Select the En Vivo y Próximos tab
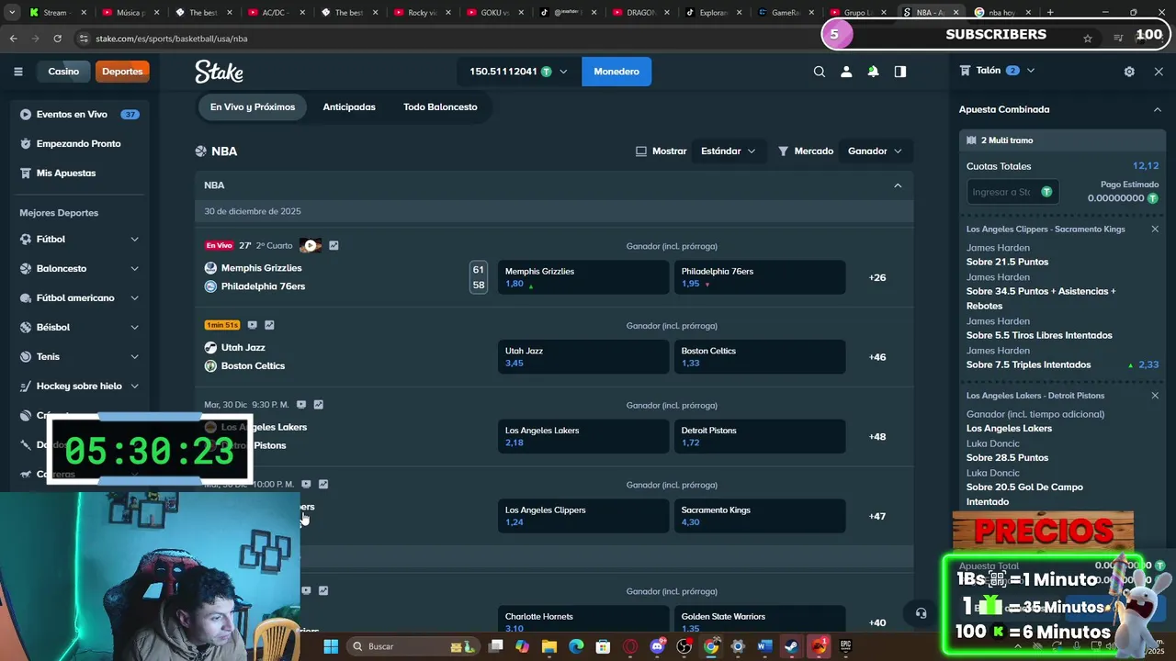This screenshot has height=661, width=1176. pos(253,107)
